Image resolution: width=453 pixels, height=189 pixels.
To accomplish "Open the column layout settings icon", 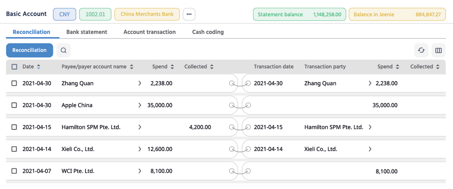I will coord(438,50).
